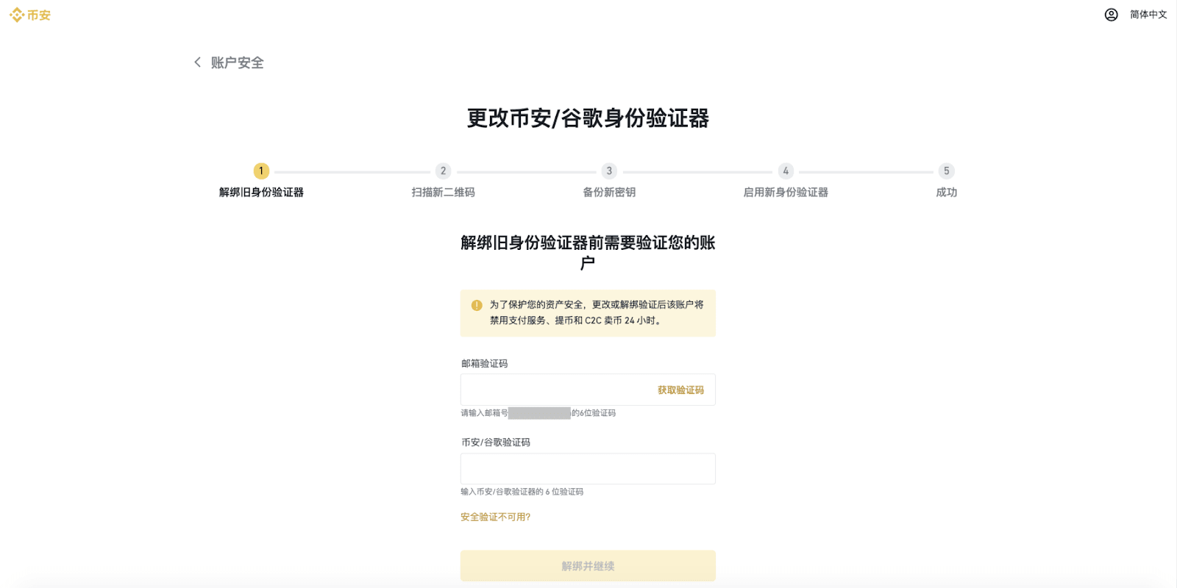
Task: Select step 4 circle indicator
Action: (x=786, y=171)
